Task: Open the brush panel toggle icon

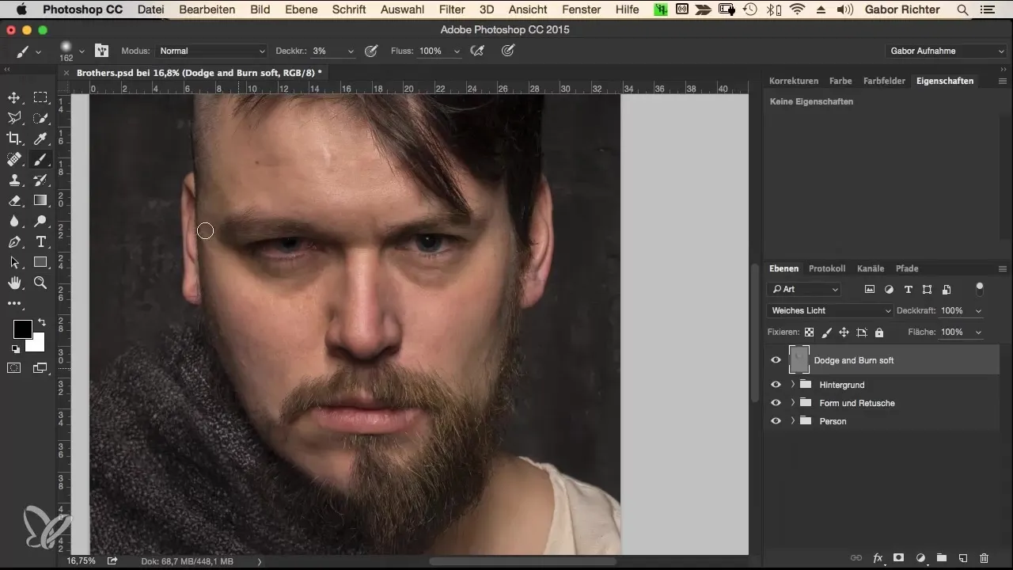Action: click(x=101, y=51)
